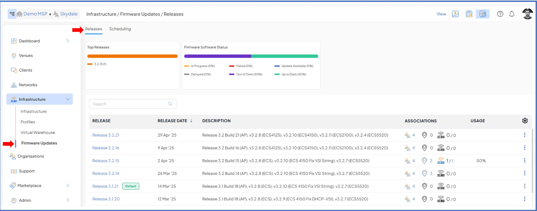Click the hierarchy tree icon beside Demo MSP
This screenshot has height=211, width=537.
click(x=12, y=14)
